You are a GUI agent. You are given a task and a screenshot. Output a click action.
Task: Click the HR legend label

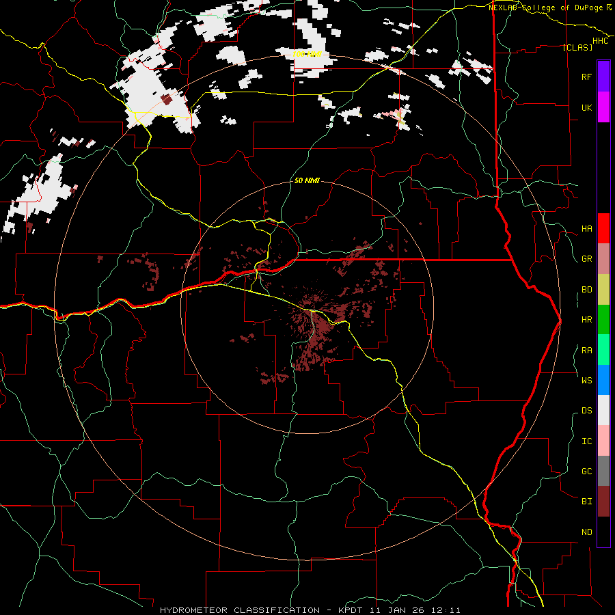point(586,320)
